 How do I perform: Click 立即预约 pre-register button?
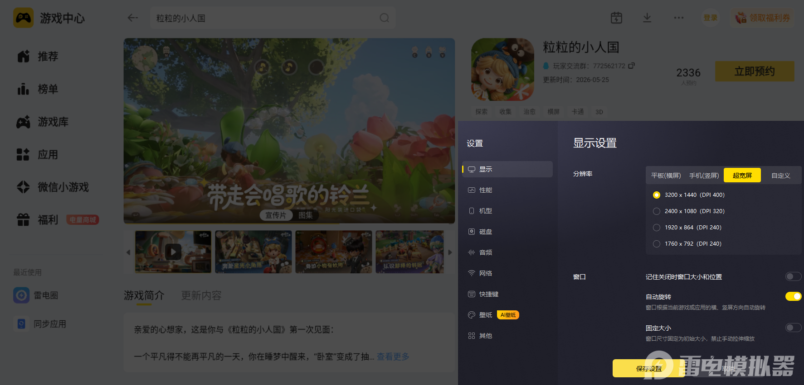[x=755, y=71]
